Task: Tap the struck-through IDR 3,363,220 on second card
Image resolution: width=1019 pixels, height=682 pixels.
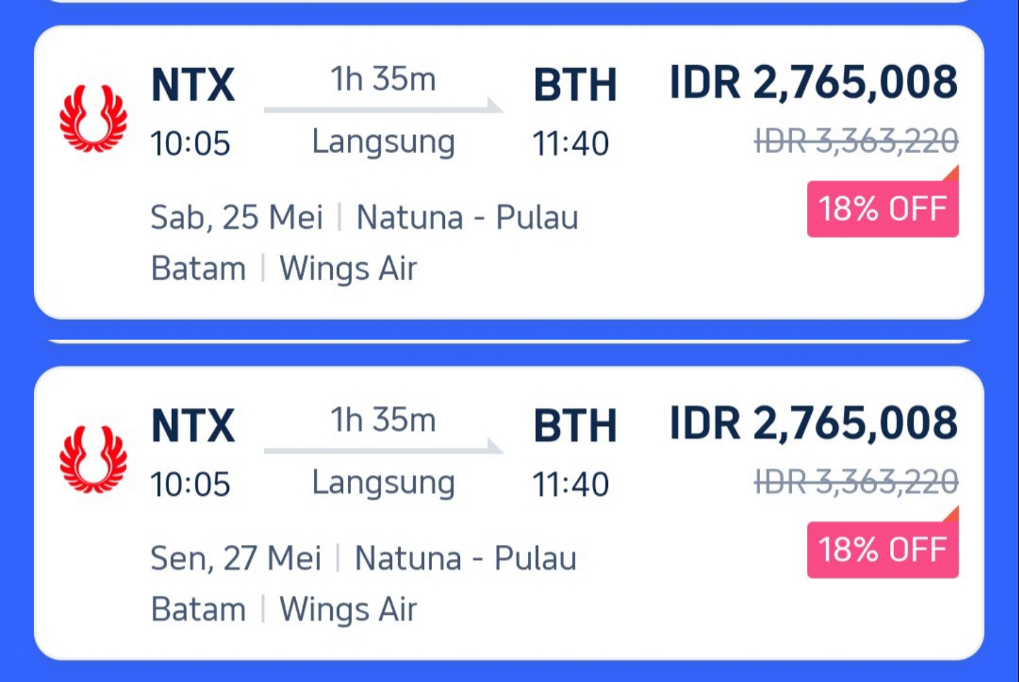Action: tap(857, 483)
